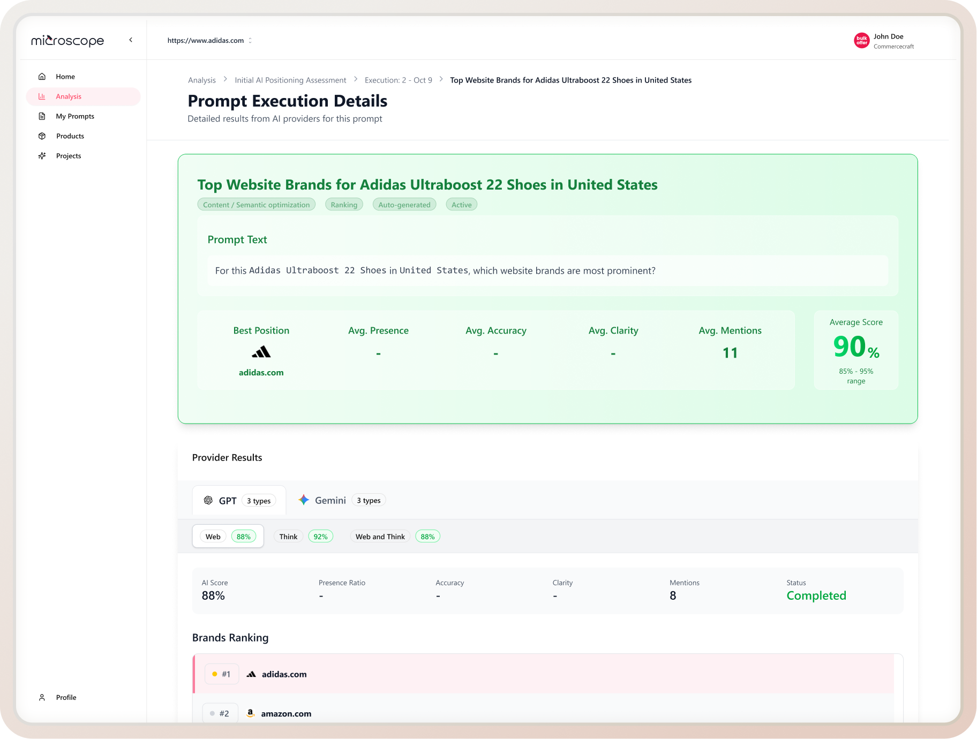Click the Adidas icon in Brands Ranking row
This screenshot has height=739, width=977.
click(251, 674)
